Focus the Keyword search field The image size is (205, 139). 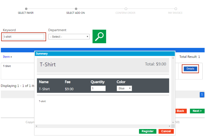click(x=24, y=37)
